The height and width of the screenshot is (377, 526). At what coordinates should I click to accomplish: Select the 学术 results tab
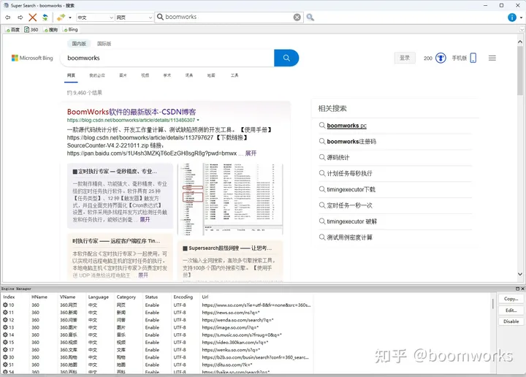click(x=167, y=75)
